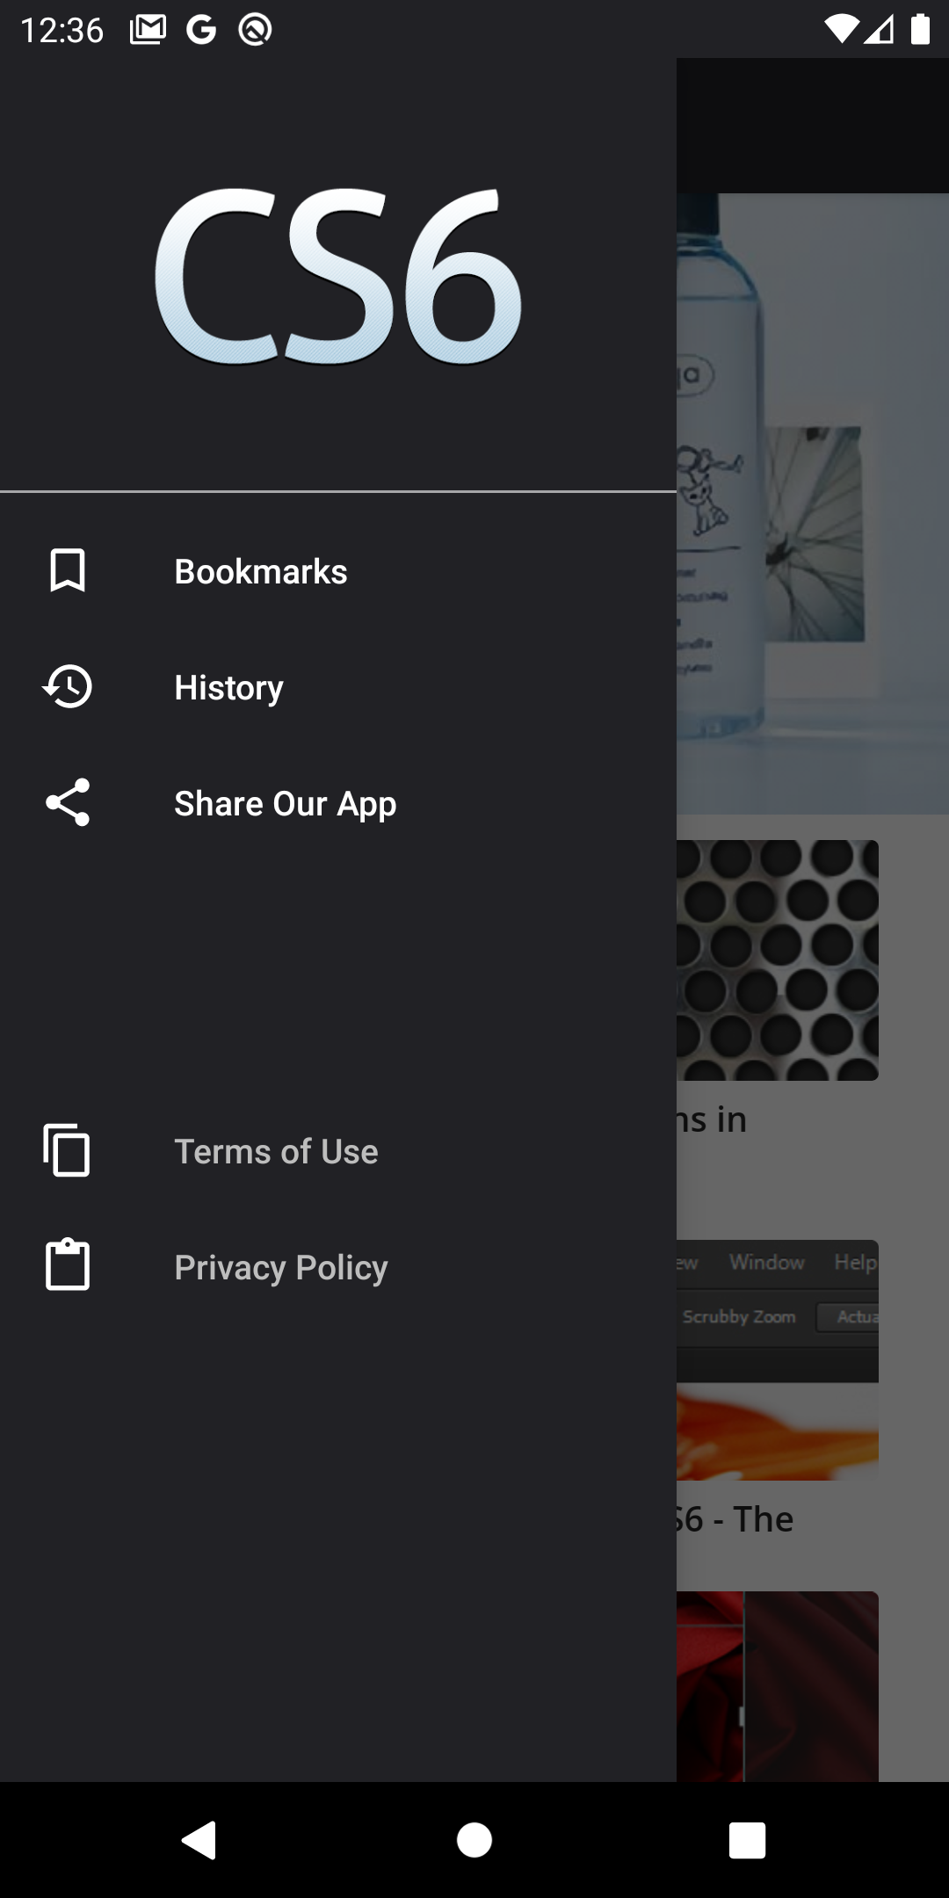Tap the bottle image behind the drawer

(813, 503)
